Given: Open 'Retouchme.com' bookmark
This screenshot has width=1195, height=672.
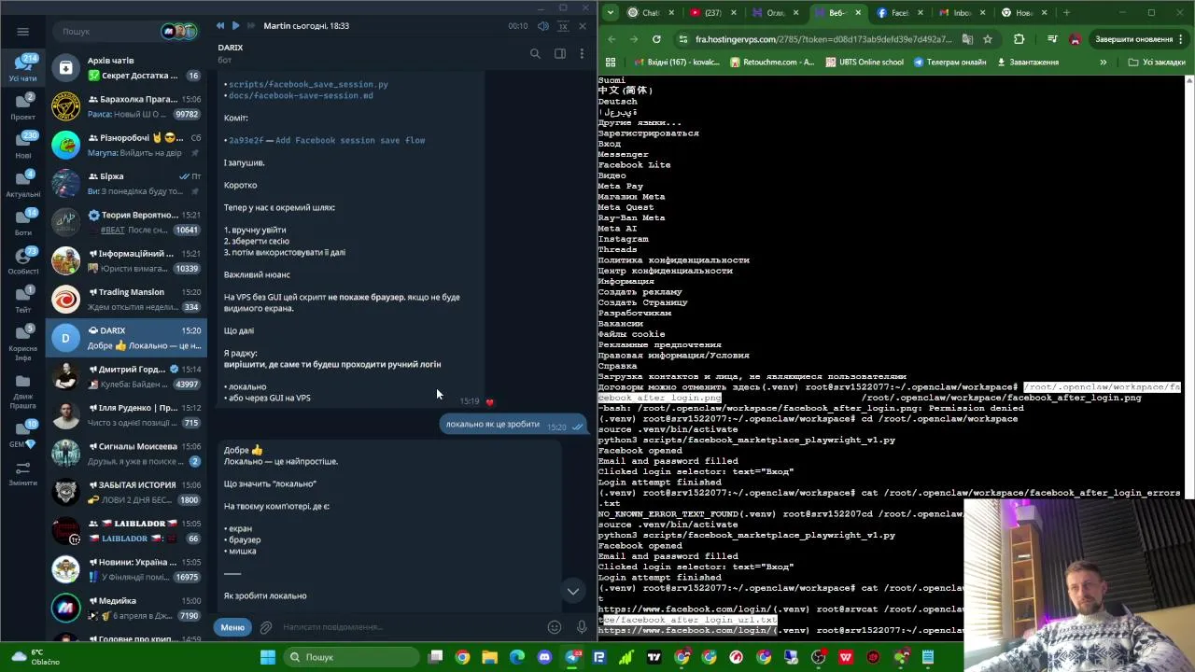Looking at the screenshot, I should coord(772,63).
